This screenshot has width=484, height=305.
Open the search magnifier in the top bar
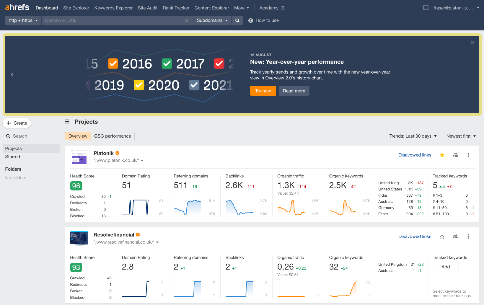coord(237,20)
